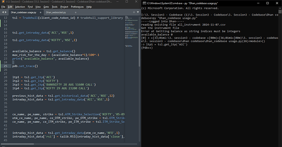Minimize the cmd.exe window
The height and width of the screenshot is (147, 282).
click(x=258, y=3)
